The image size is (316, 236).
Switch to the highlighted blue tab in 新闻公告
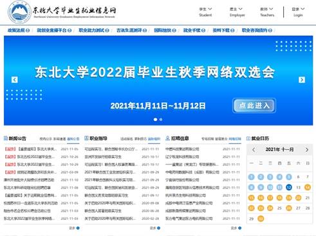(x=73, y=139)
